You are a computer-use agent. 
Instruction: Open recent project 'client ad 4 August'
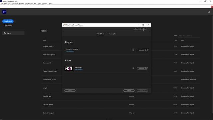[48, 113]
